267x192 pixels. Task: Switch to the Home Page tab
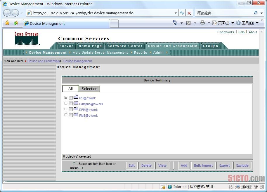click(x=90, y=46)
